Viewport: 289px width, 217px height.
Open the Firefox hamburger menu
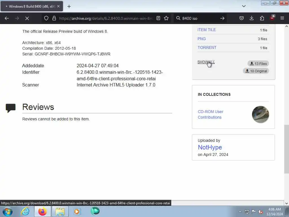282,18
